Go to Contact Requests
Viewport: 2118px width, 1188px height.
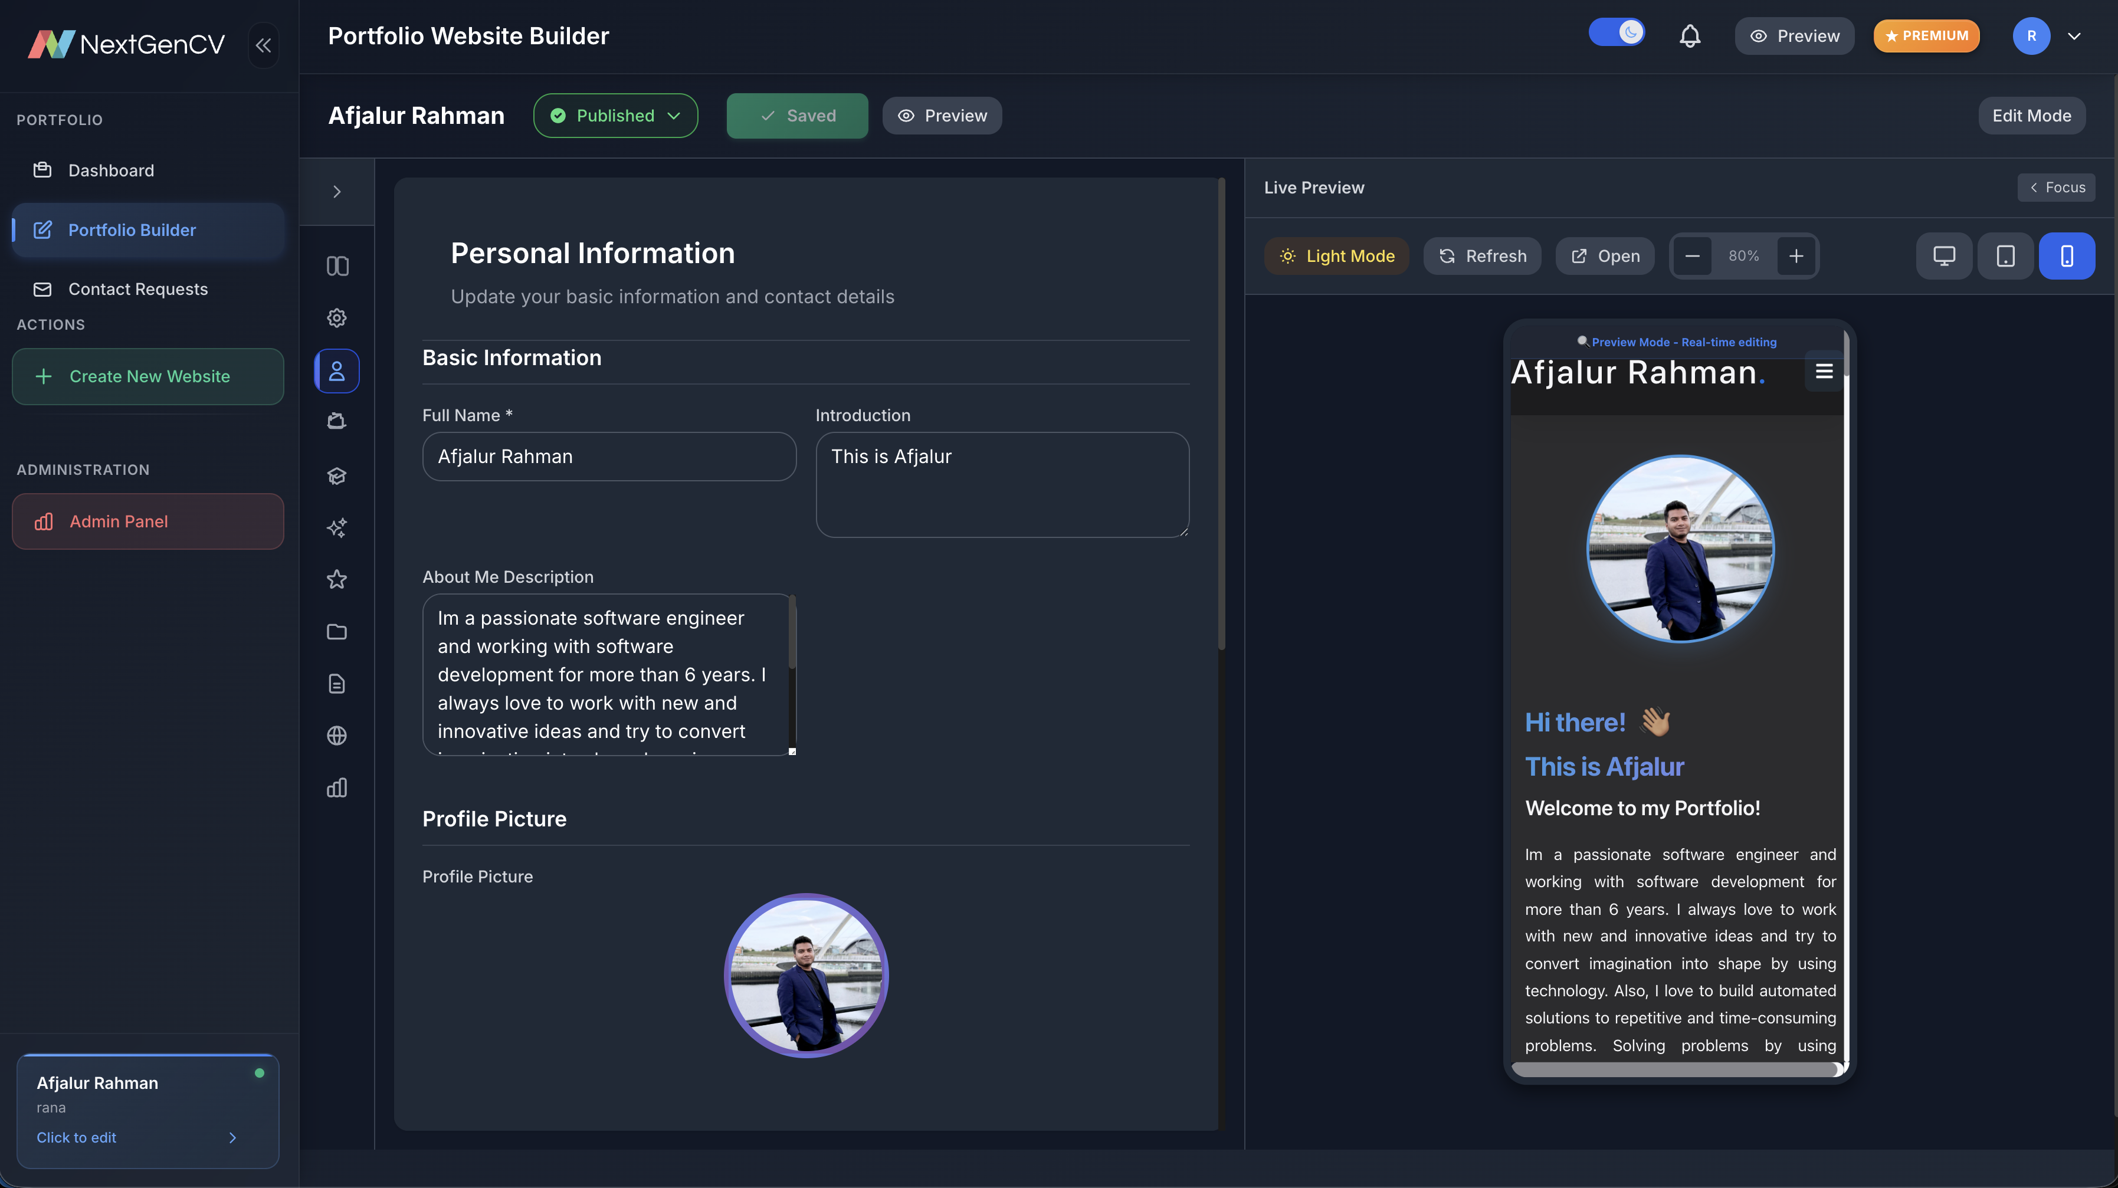coord(137,288)
